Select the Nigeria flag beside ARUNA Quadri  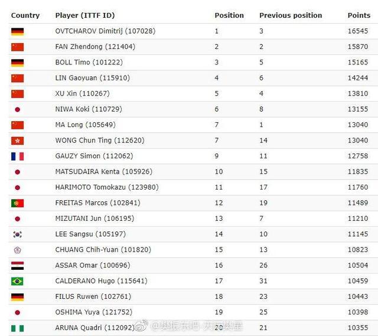tap(17, 328)
